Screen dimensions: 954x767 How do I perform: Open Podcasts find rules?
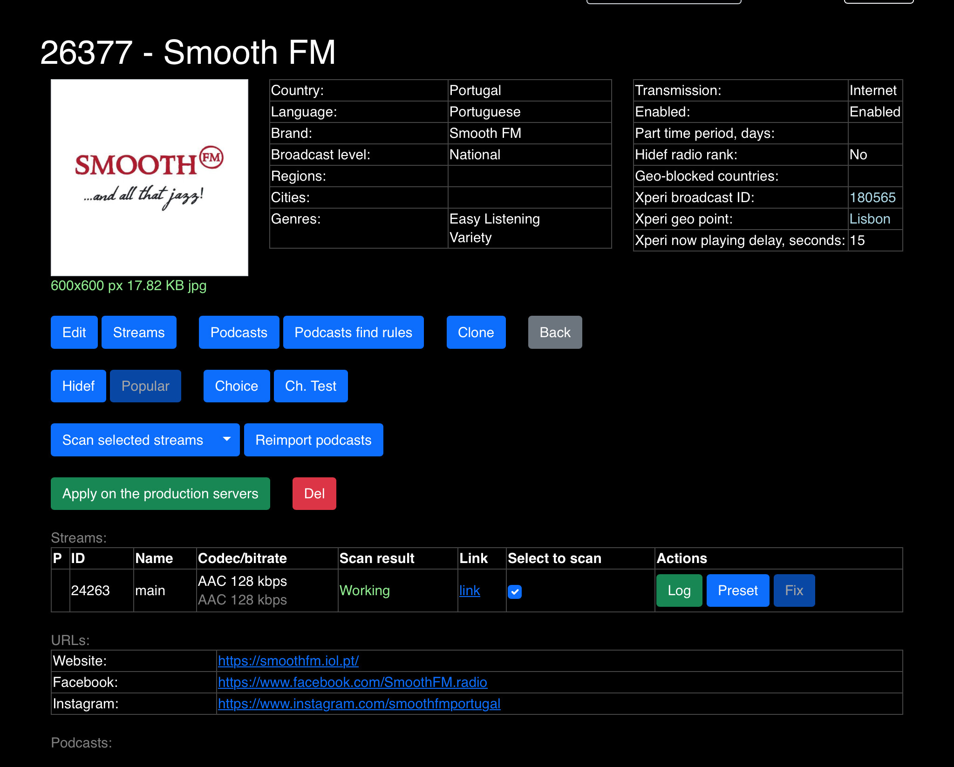click(x=353, y=333)
